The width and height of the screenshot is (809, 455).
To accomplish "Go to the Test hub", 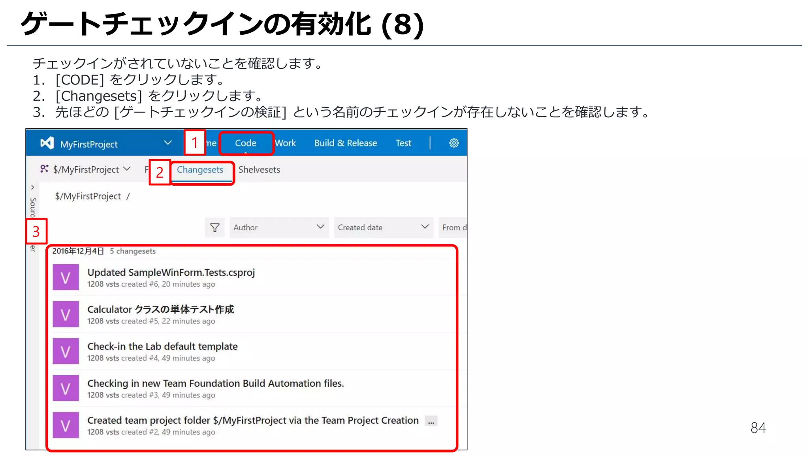I will 403,143.
